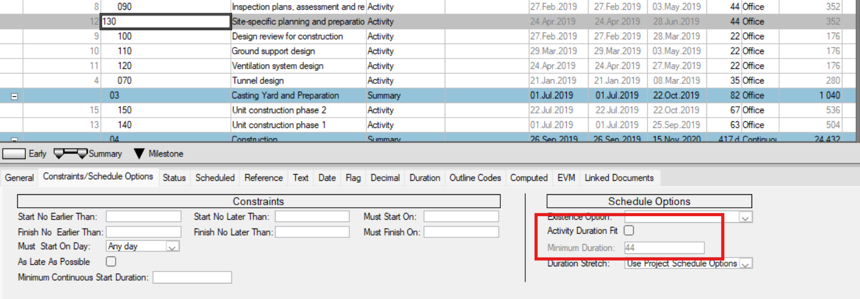Open the Date tab
860x299 pixels.
pos(327,178)
